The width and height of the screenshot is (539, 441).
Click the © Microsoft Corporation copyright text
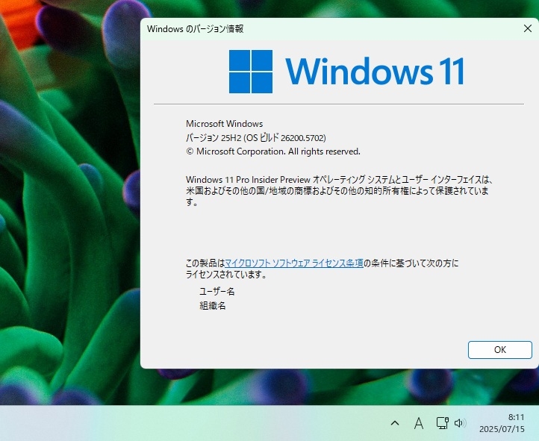coord(273,151)
